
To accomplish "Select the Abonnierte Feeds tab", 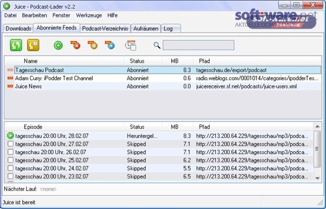I will pyautogui.click(x=56, y=28).
